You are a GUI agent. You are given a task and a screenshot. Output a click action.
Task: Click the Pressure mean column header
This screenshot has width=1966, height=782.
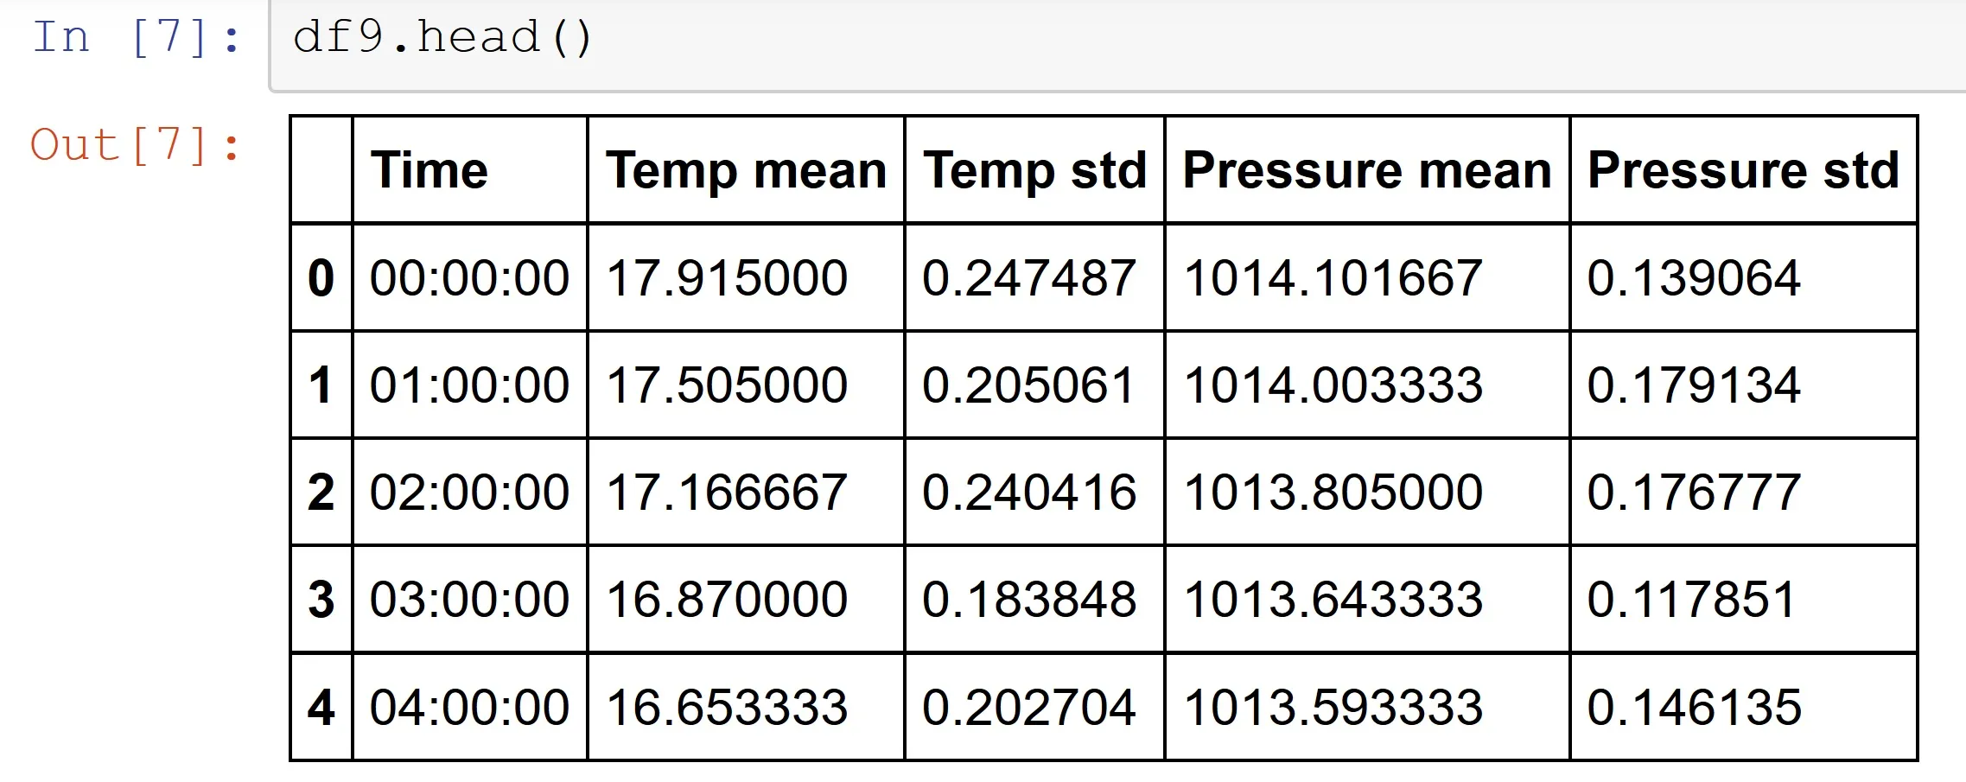pos(1367,170)
